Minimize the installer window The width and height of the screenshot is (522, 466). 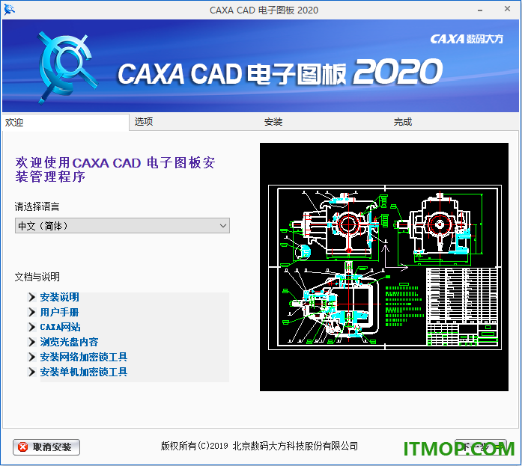coord(480,10)
